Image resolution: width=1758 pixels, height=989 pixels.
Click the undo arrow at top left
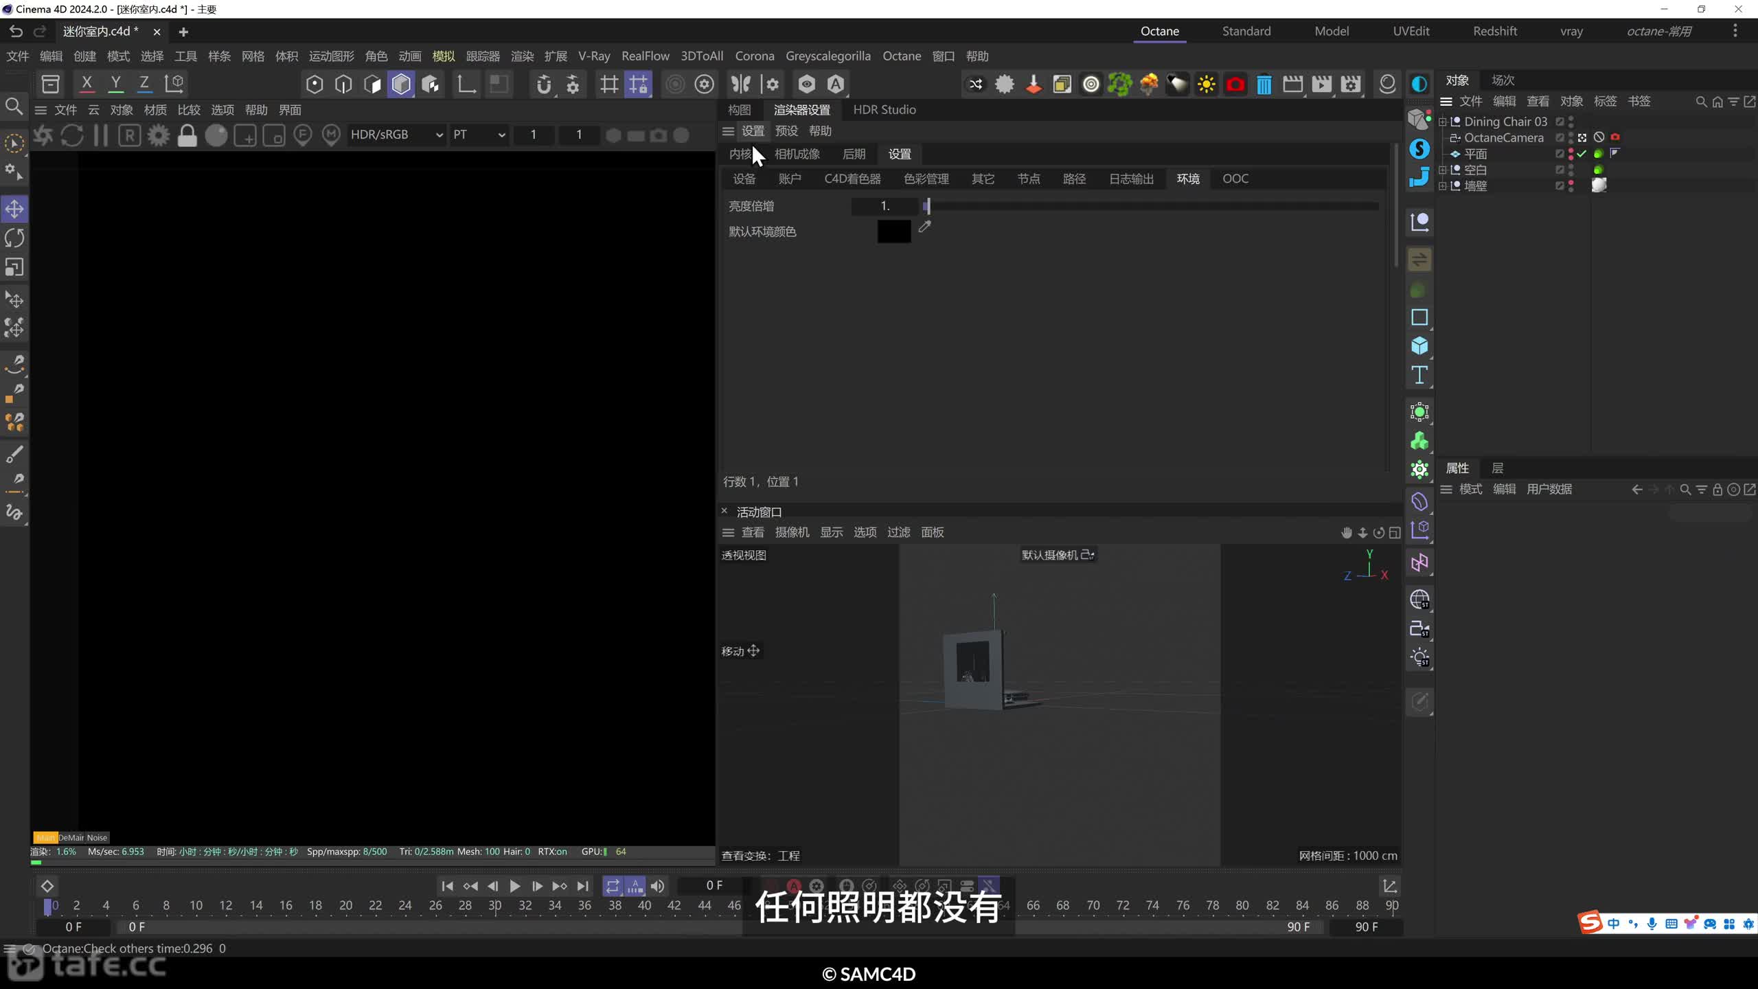coord(16,31)
